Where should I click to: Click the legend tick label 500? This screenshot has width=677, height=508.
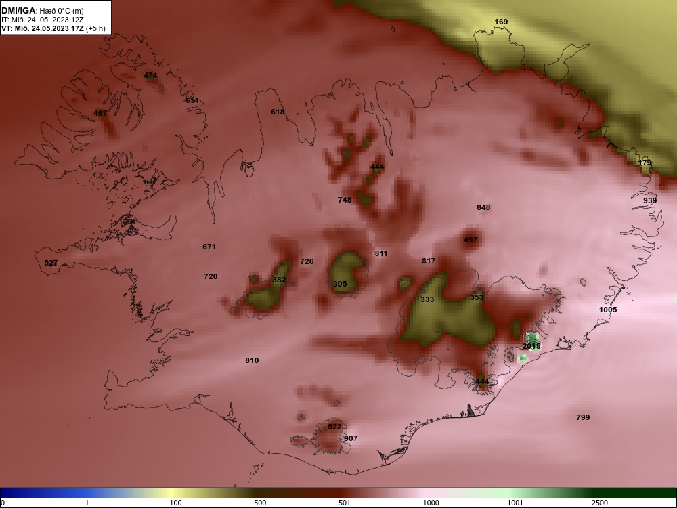coord(261,503)
